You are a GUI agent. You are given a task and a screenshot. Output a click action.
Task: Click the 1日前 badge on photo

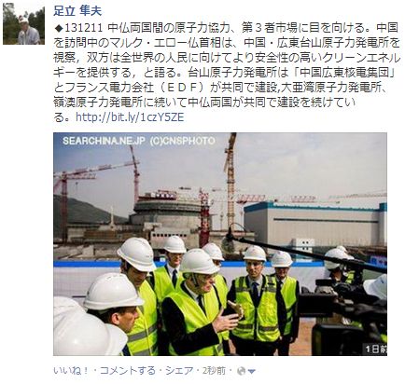375,349
